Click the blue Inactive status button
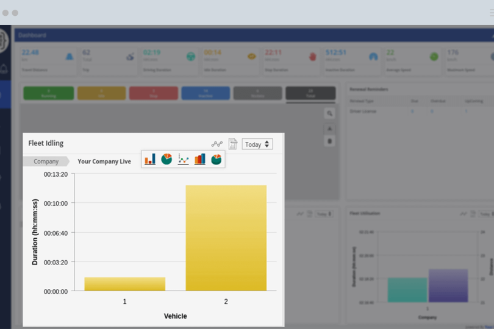This screenshot has height=329, width=494. [x=206, y=93]
